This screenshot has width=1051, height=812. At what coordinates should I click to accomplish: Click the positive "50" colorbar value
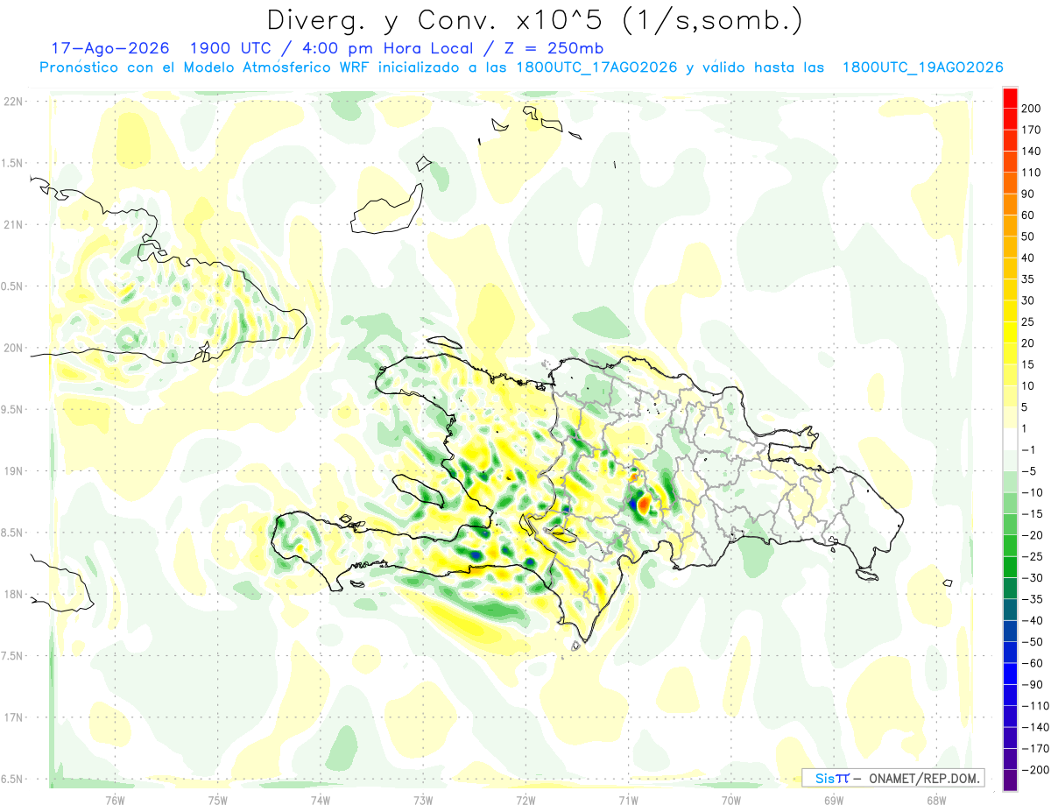point(1029,237)
